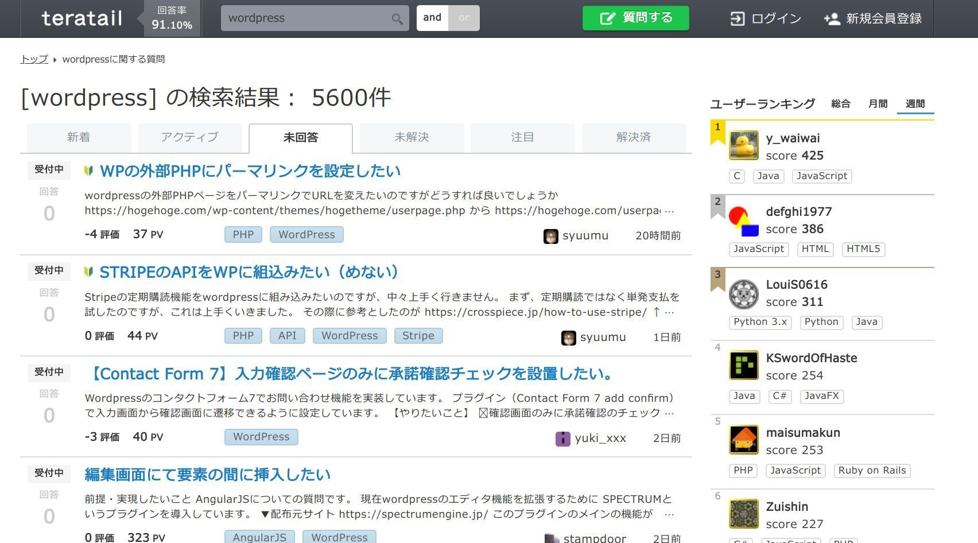Switch to the 未解決 tab

(x=412, y=138)
